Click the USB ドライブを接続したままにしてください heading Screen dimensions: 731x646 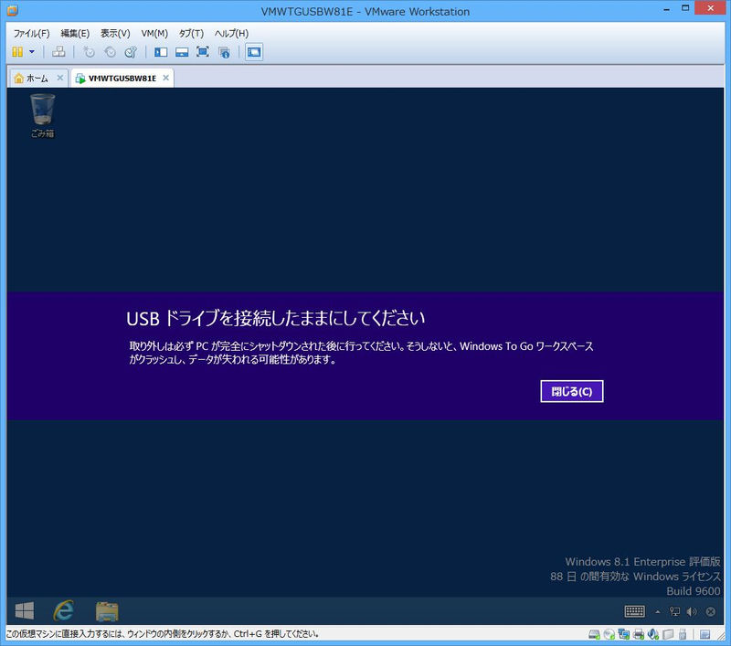pos(276,319)
